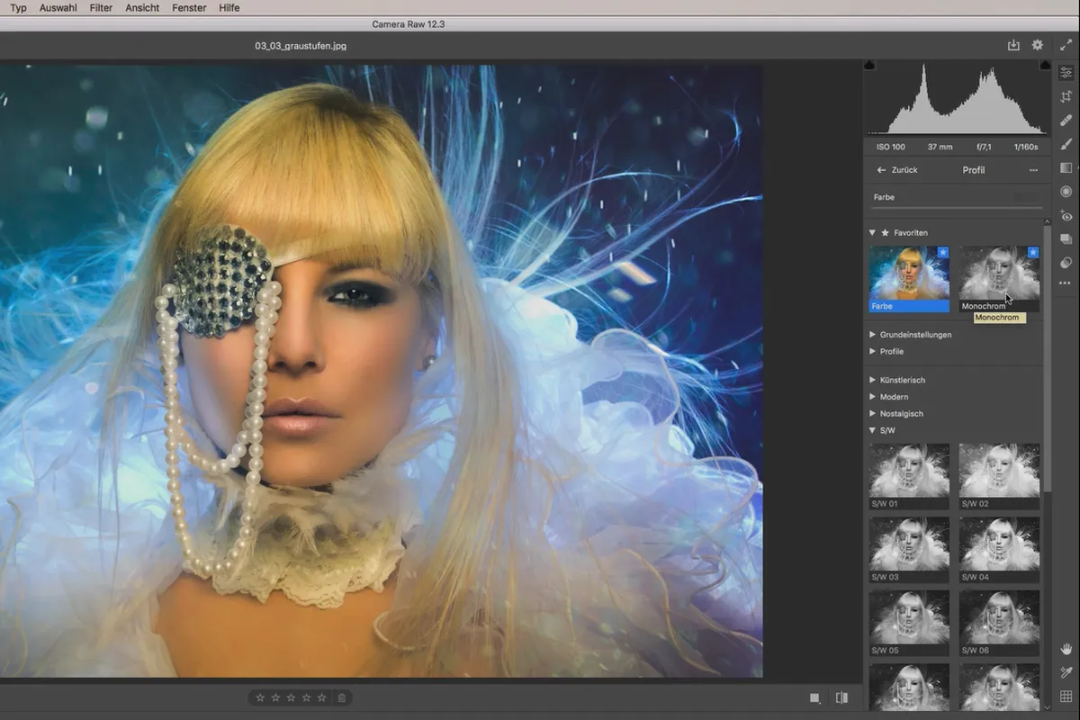The height and width of the screenshot is (720, 1080).
Task: Expand the Modern profile group
Action: [872, 397]
